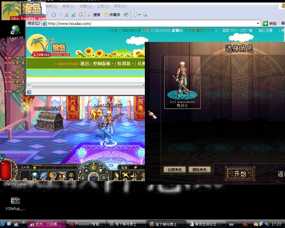Click the taskbar clock showing 17:23
This screenshot has width=285, height=228.
tap(276, 224)
